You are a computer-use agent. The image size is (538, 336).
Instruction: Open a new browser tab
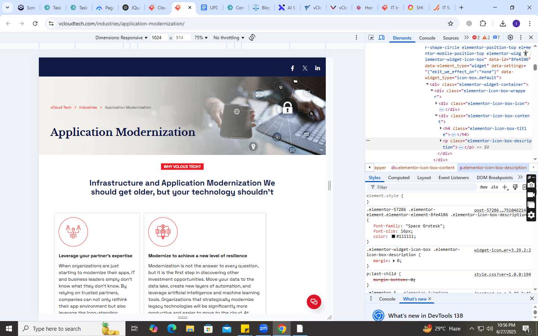click(461, 7)
